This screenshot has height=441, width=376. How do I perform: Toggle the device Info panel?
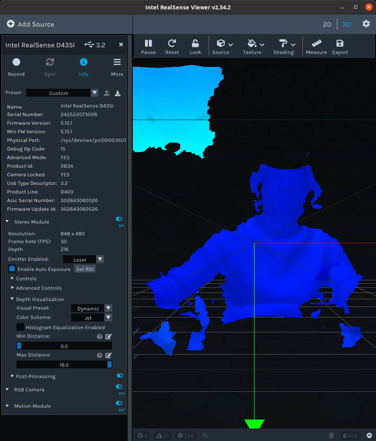coord(84,67)
